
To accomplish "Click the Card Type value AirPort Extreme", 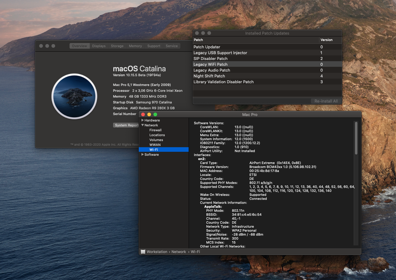I will 275,163.
